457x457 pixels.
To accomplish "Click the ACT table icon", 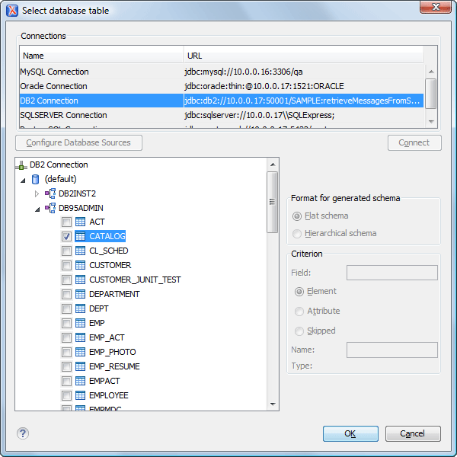I will coord(80,222).
